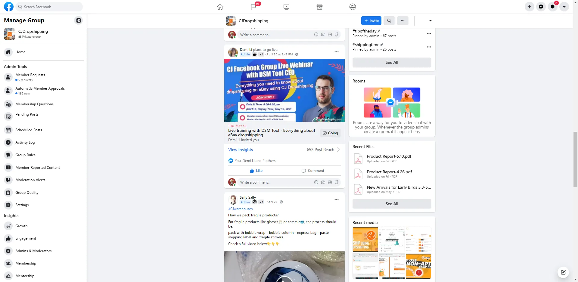Click the Invite button
Screen dimensions: 578x282
pos(371,21)
